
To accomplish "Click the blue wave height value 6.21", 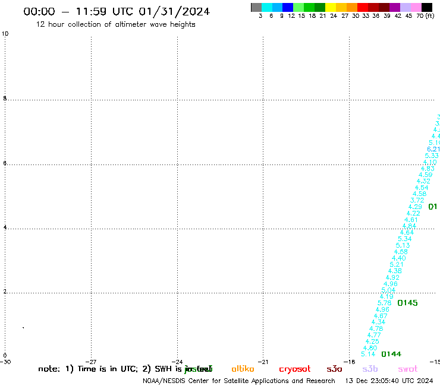I will tap(433, 150).
